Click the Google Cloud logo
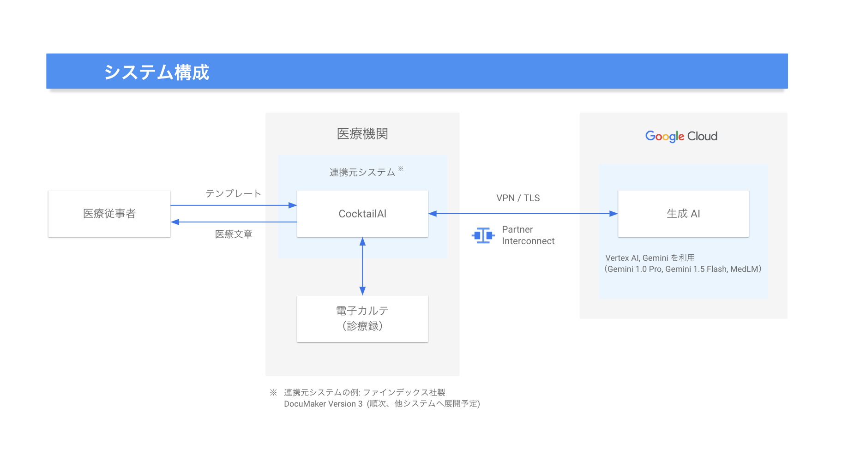The width and height of the screenshot is (848, 474). pos(681,136)
